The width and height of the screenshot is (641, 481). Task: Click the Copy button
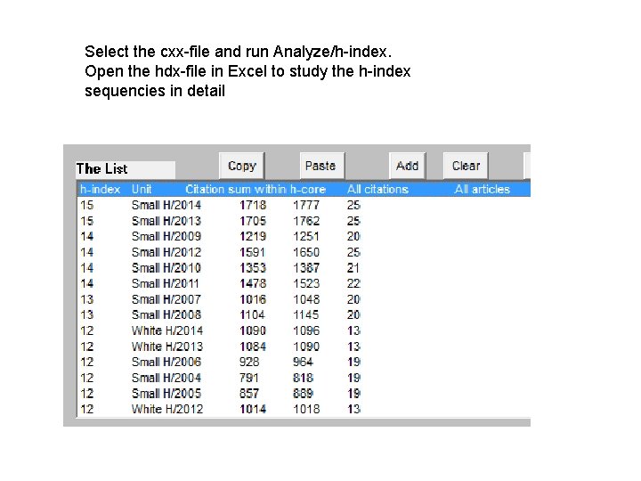click(x=241, y=166)
